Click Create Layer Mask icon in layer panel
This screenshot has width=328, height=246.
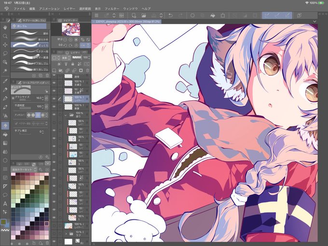tap(81, 70)
